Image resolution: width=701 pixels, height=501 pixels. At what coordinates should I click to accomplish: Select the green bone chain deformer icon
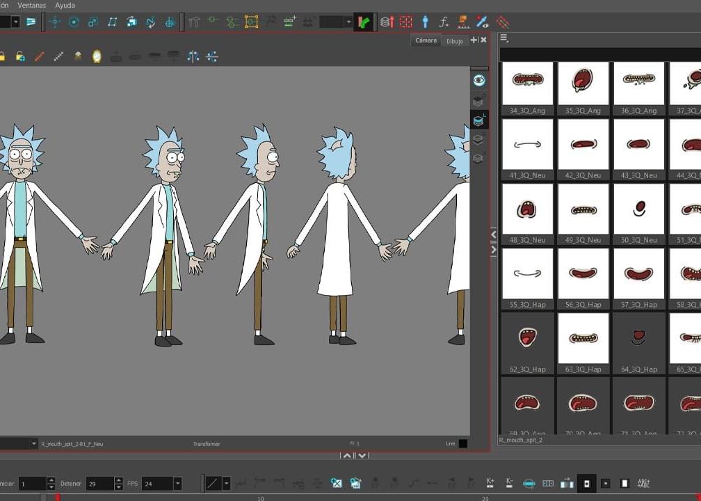pos(232,22)
